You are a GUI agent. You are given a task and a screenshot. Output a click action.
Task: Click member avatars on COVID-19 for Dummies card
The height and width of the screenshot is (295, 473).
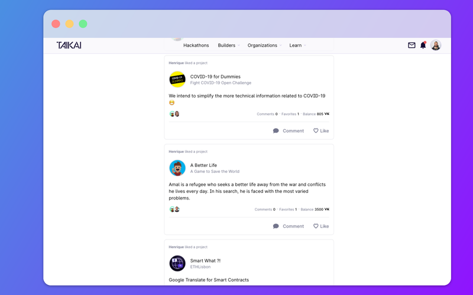pos(174,114)
